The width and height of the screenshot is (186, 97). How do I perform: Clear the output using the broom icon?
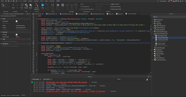(147, 79)
